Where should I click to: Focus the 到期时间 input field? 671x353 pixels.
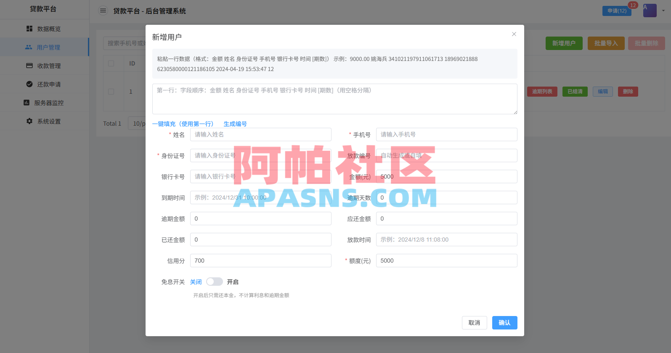(261, 198)
